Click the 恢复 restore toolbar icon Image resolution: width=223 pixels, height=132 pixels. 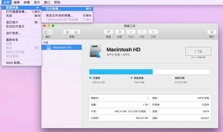(142, 32)
